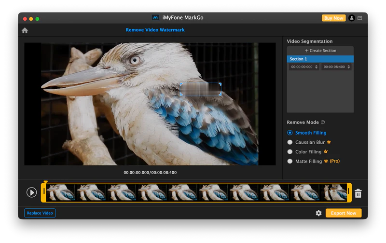Click the Matte Filling crown icon
The height and width of the screenshot is (243, 386).
point(326,161)
